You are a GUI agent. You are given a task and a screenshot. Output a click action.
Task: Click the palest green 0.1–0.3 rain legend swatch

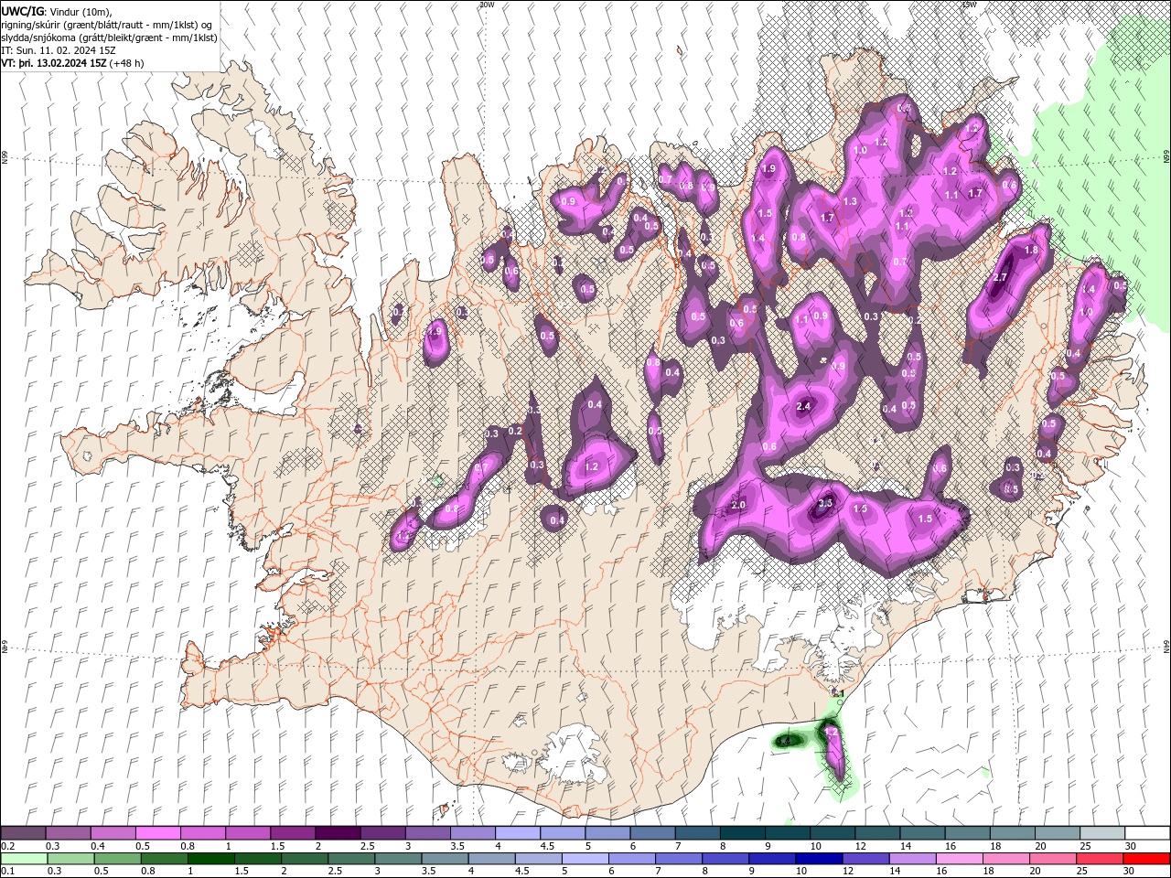tap(24, 859)
